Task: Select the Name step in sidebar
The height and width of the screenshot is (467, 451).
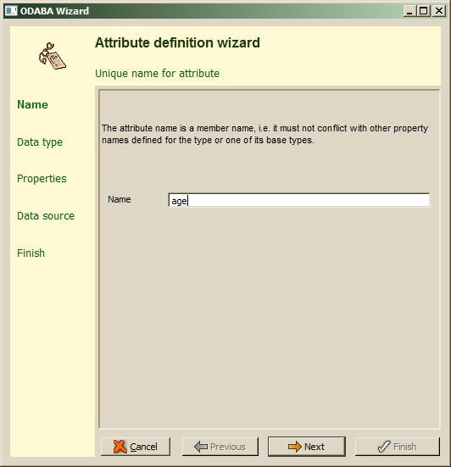Action: pos(32,105)
